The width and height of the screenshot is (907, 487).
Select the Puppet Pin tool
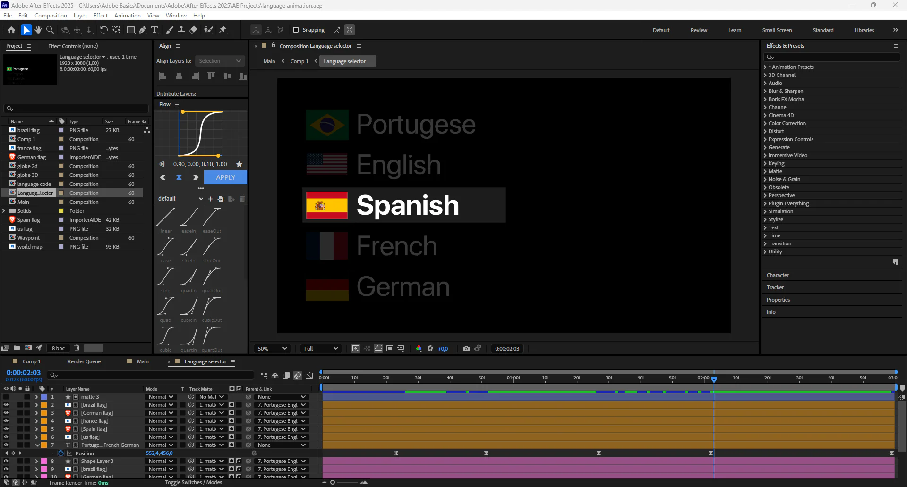pyautogui.click(x=223, y=30)
